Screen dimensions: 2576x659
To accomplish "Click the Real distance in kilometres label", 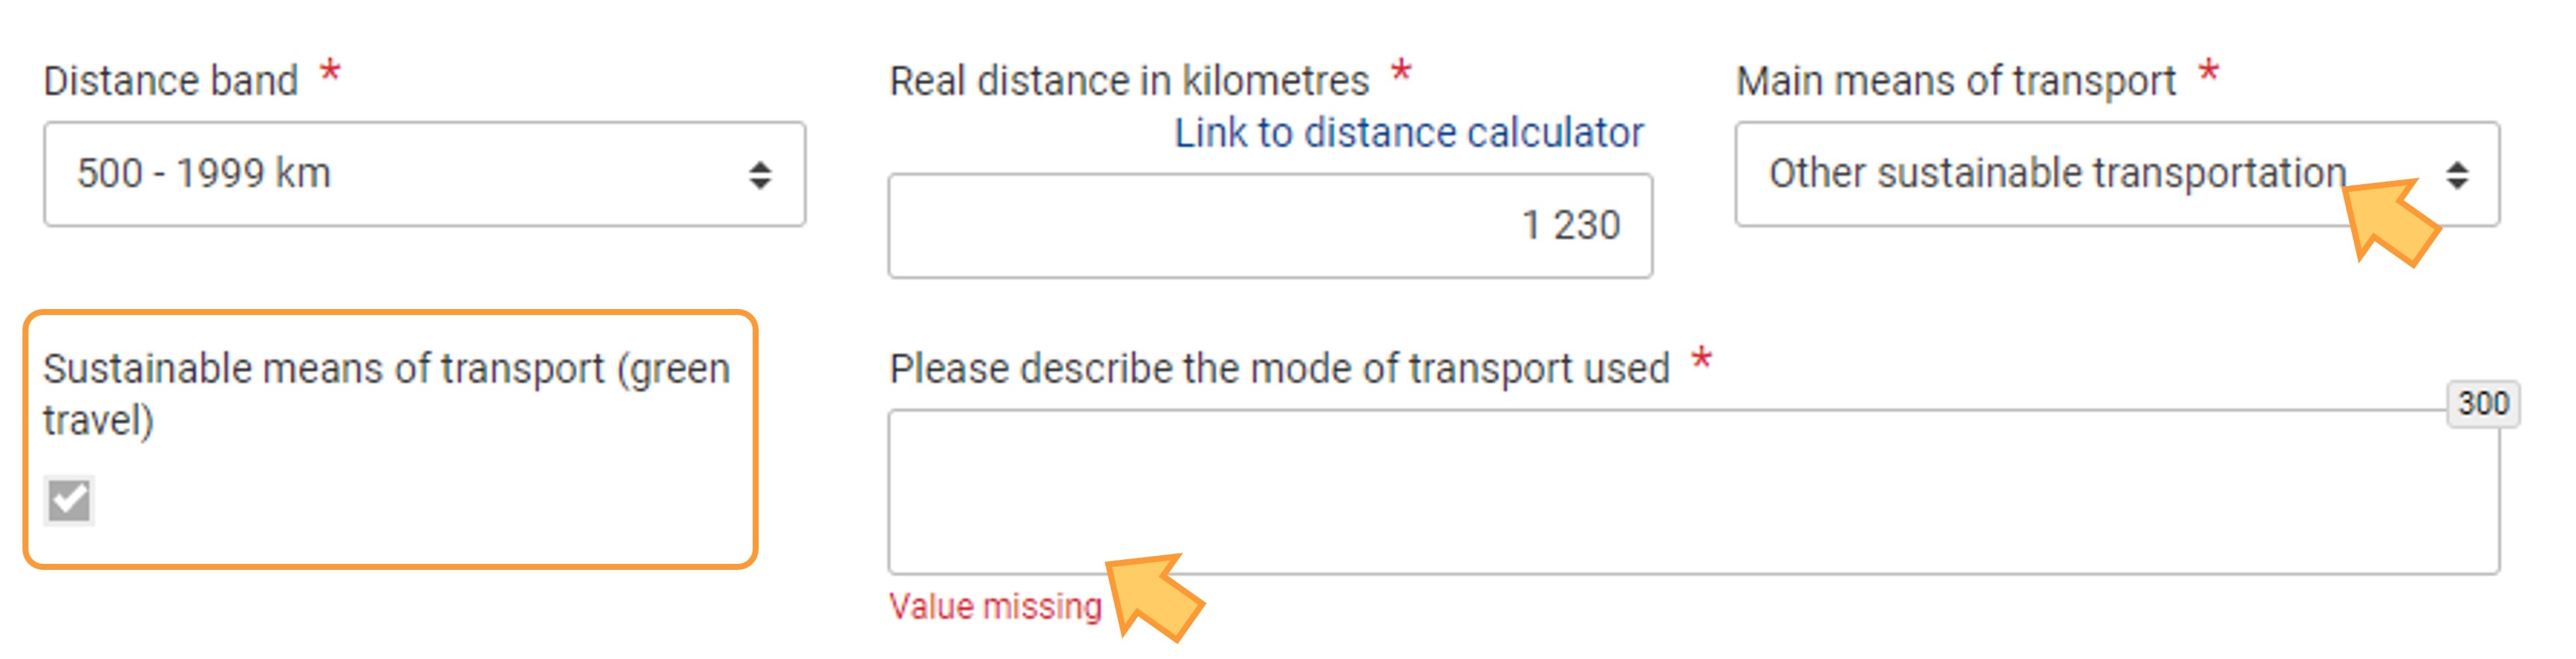I will (x=1129, y=81).
